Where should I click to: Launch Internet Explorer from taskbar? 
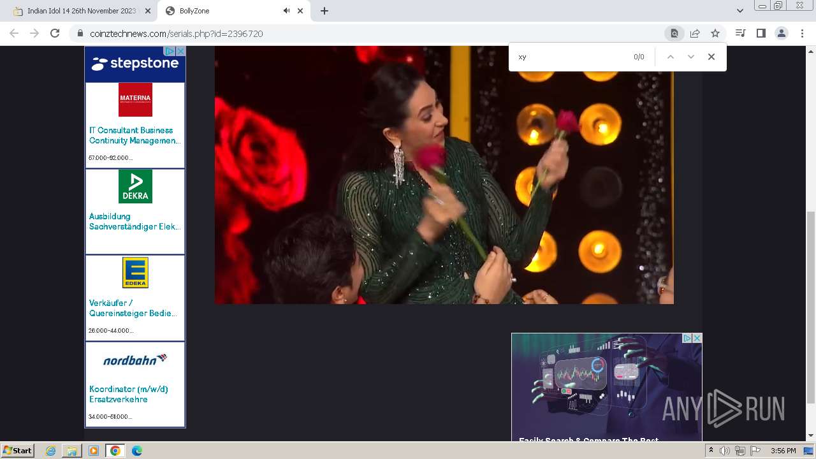pyautogui.click(x=51, y=451)
